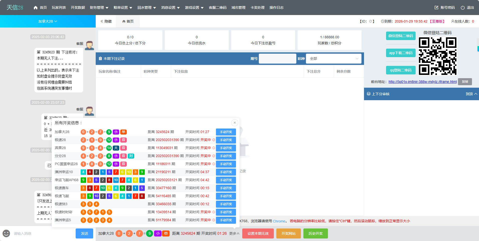Screen dimensions: 479x241
Task: Focus the 请输入消息 chat input
Action: click(43, 233)
